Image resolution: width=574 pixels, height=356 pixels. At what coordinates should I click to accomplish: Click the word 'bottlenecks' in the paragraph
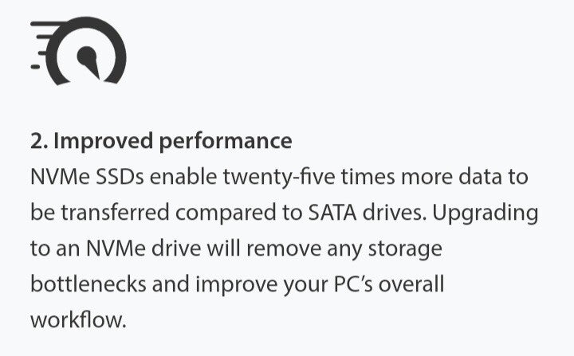[x=88, y=284]
